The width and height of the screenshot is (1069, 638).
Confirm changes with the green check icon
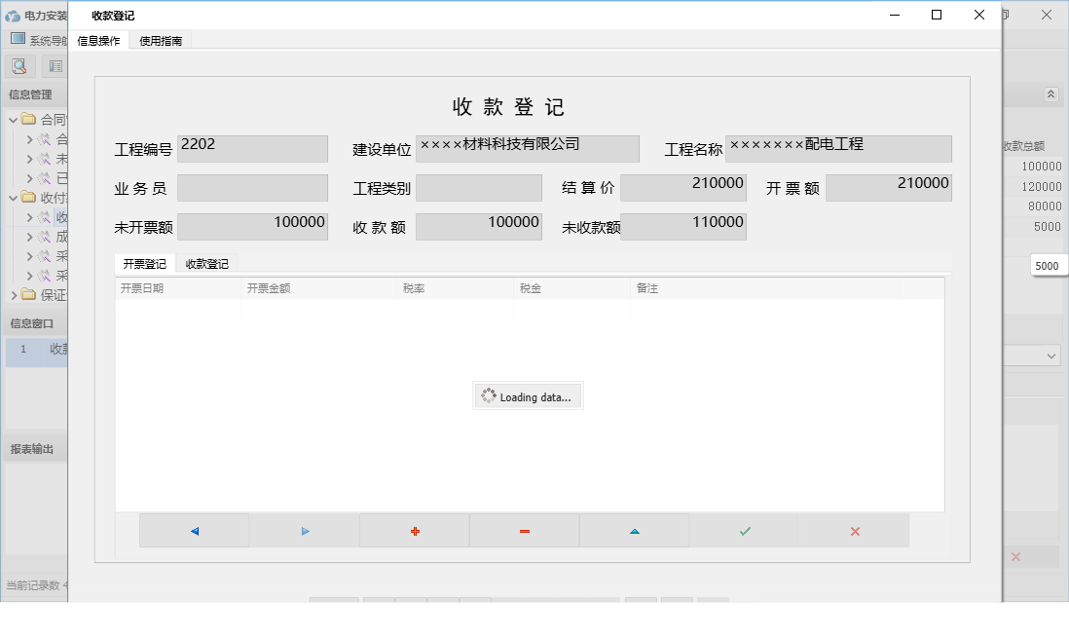coord(745,530)
